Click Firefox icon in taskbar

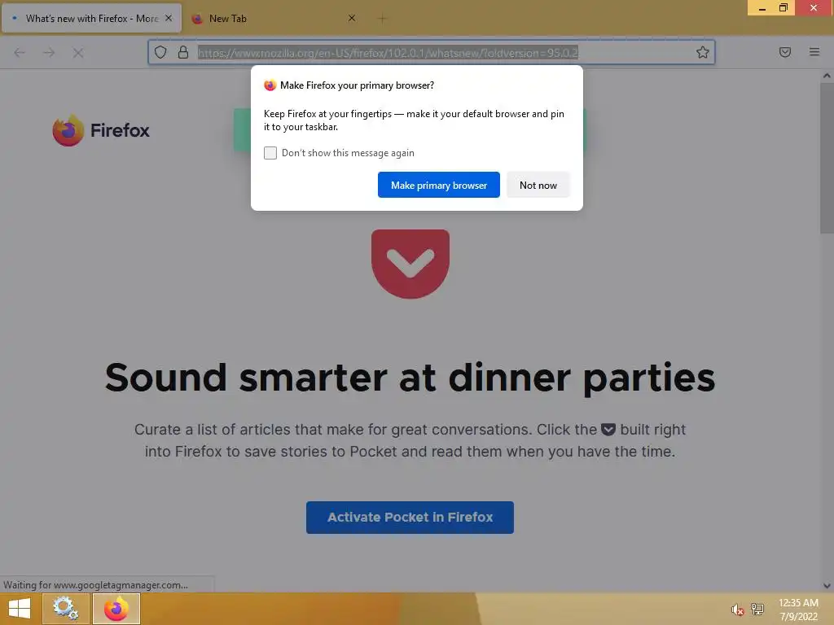pyautogui.click(x=116, y=609)
